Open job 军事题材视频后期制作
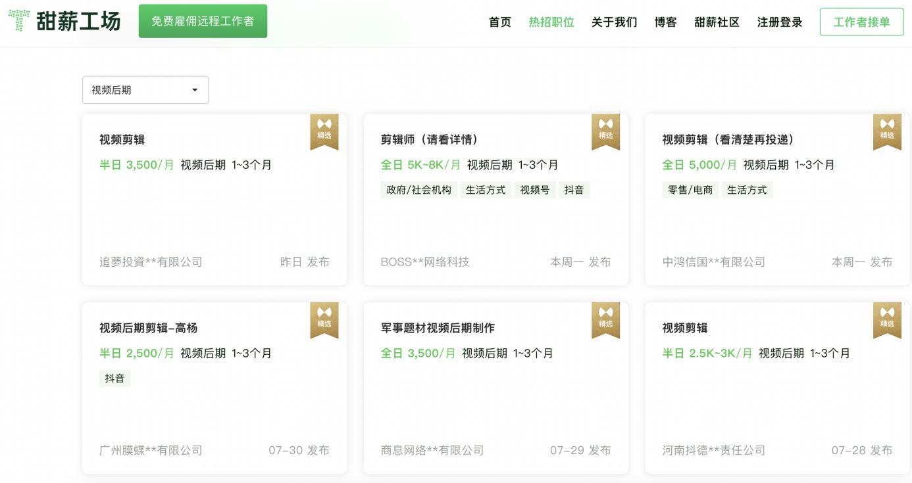This screenshot has height=483, width=912. (438, 328)
